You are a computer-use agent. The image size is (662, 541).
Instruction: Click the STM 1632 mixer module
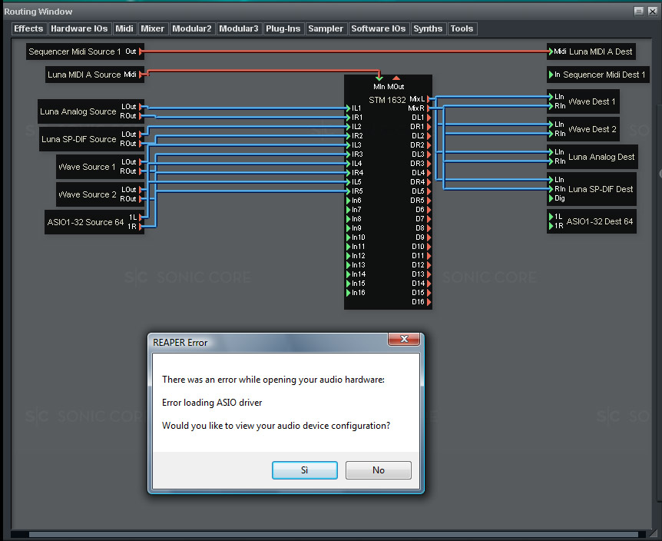[x=387, y=100]
